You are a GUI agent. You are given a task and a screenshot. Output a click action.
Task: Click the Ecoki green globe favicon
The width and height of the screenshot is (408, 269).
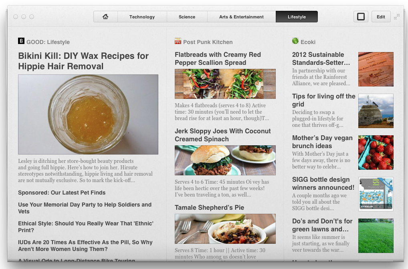coord(295,41)
